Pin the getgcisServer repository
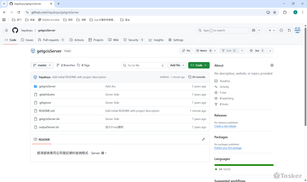 186,51
